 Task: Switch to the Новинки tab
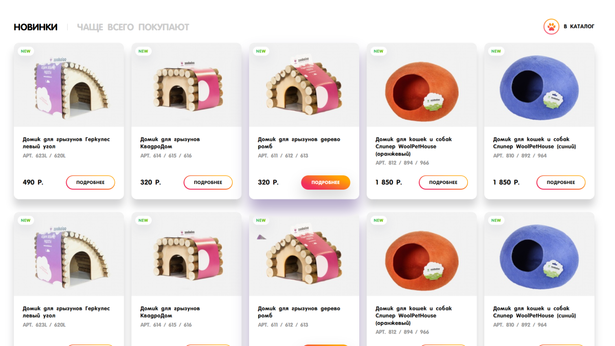[35, 27]
